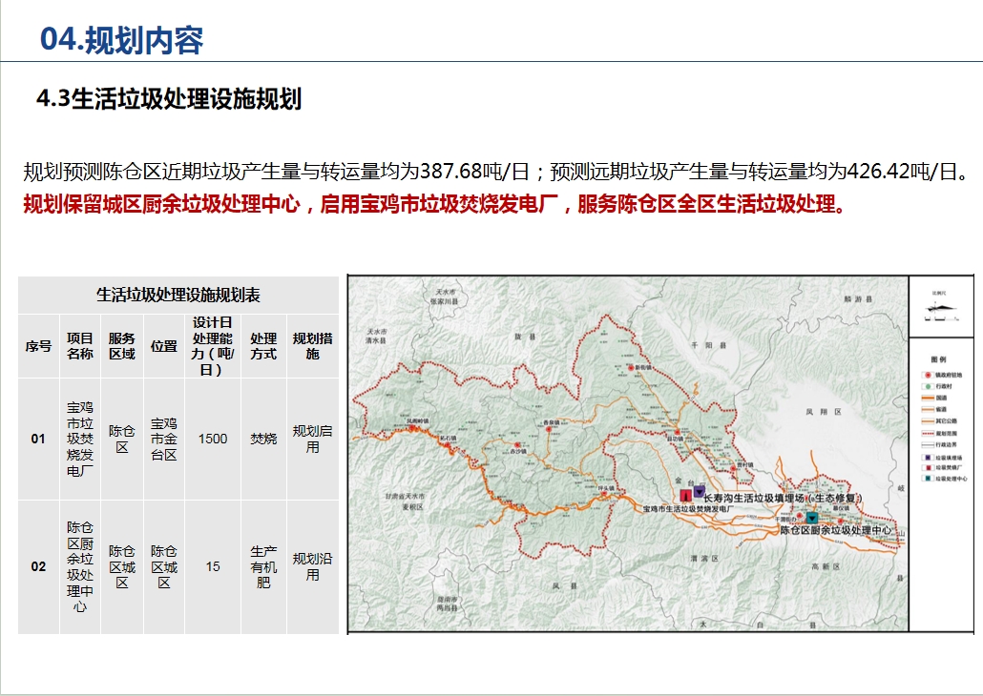Click the 规划范围 dotted legend symbol
This screenshot has height=696, width=983.
[x=928, y=433]
